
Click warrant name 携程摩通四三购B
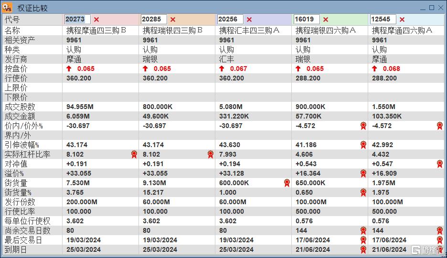96,30
